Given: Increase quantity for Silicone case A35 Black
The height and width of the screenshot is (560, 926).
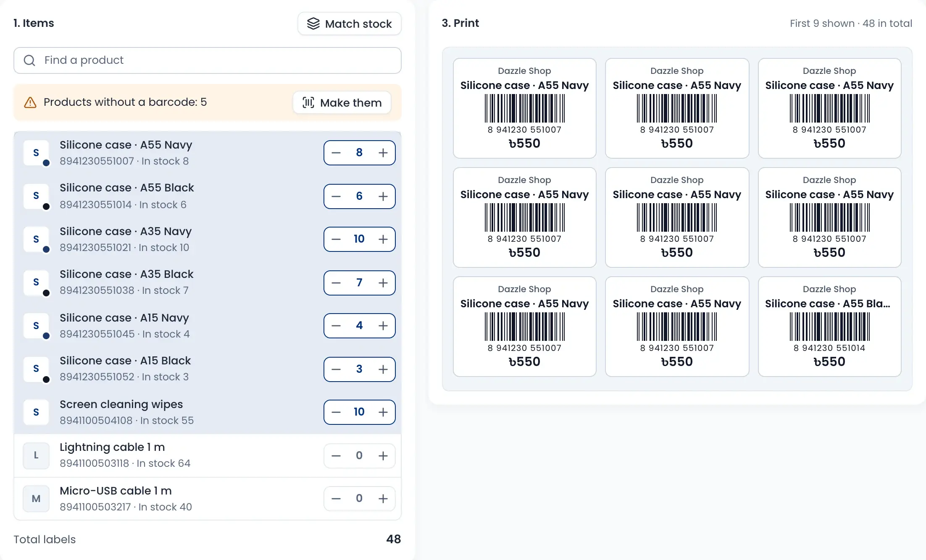Looking at the screenshot, I should [x=383, y=283].
